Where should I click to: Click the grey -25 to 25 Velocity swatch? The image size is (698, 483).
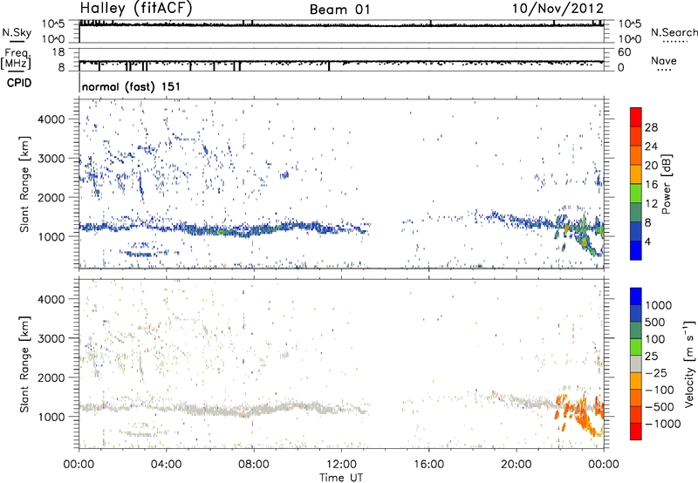coord(636,364)
